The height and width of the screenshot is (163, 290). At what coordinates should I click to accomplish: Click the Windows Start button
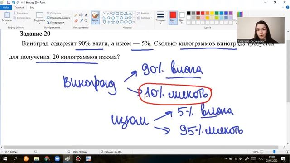coord(5,159)
